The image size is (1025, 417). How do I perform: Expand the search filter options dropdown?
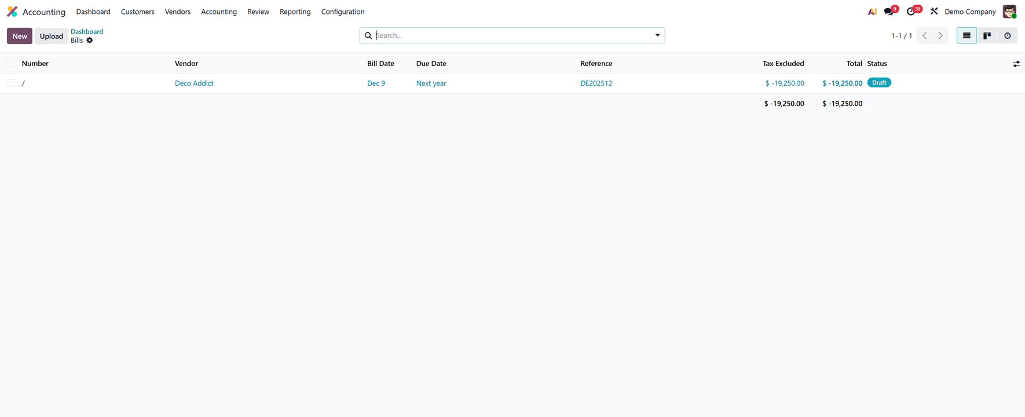[x=657, y=35]
